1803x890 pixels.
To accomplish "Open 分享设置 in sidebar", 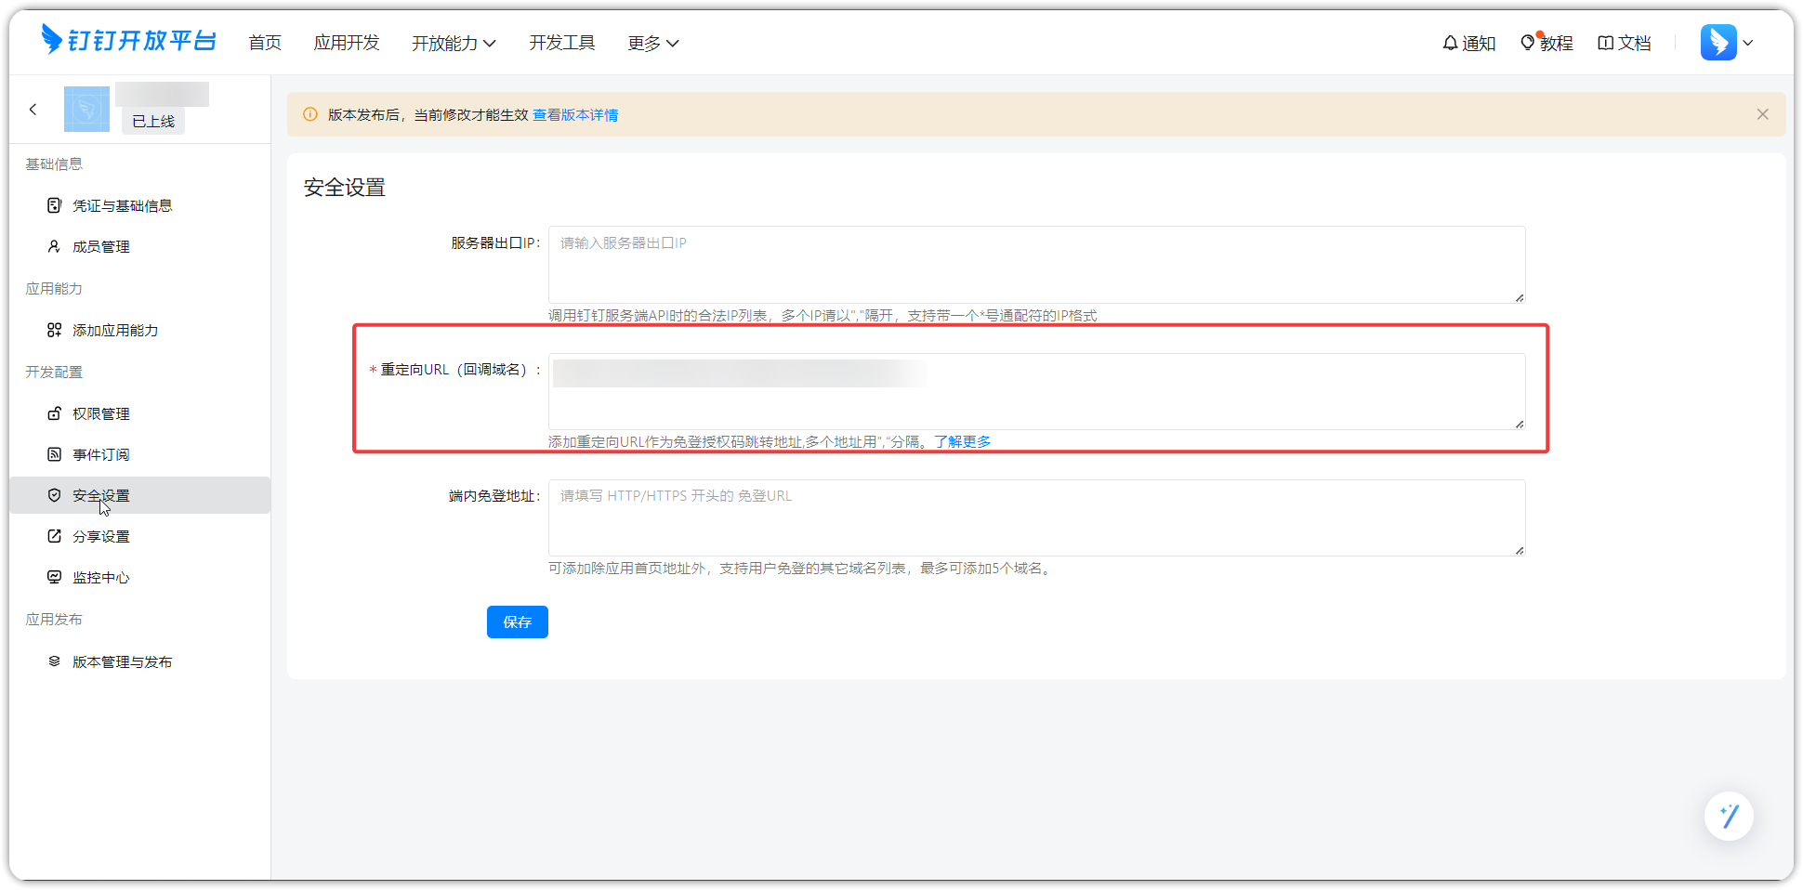I will (139, 536).
